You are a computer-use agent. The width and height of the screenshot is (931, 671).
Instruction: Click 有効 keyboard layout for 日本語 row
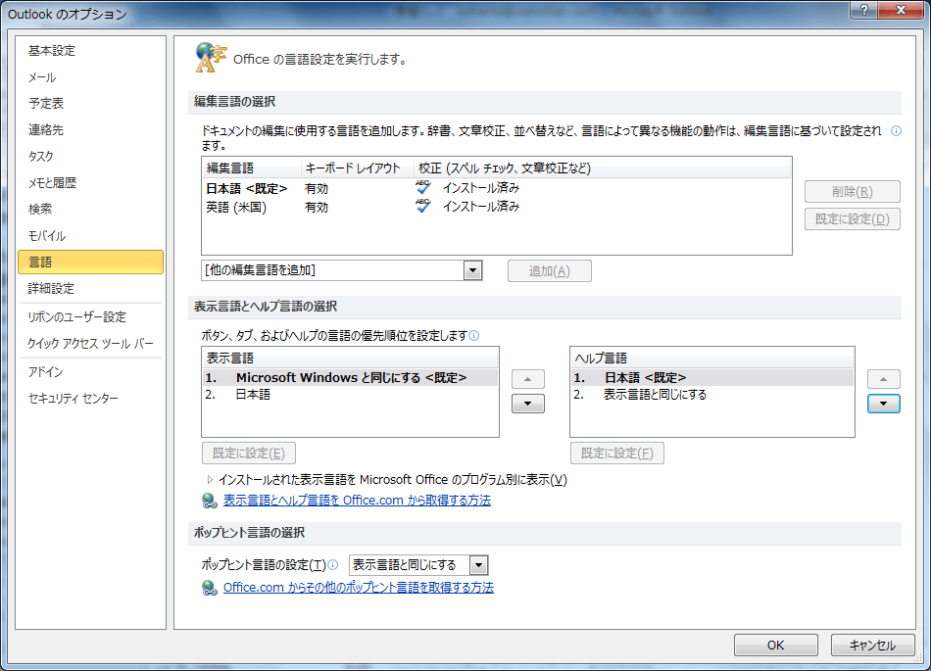[317, 189]
